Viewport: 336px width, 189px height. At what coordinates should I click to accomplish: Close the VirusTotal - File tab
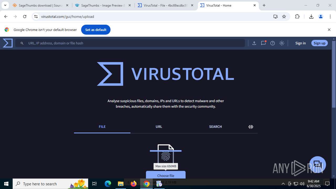tap(192, 5)
